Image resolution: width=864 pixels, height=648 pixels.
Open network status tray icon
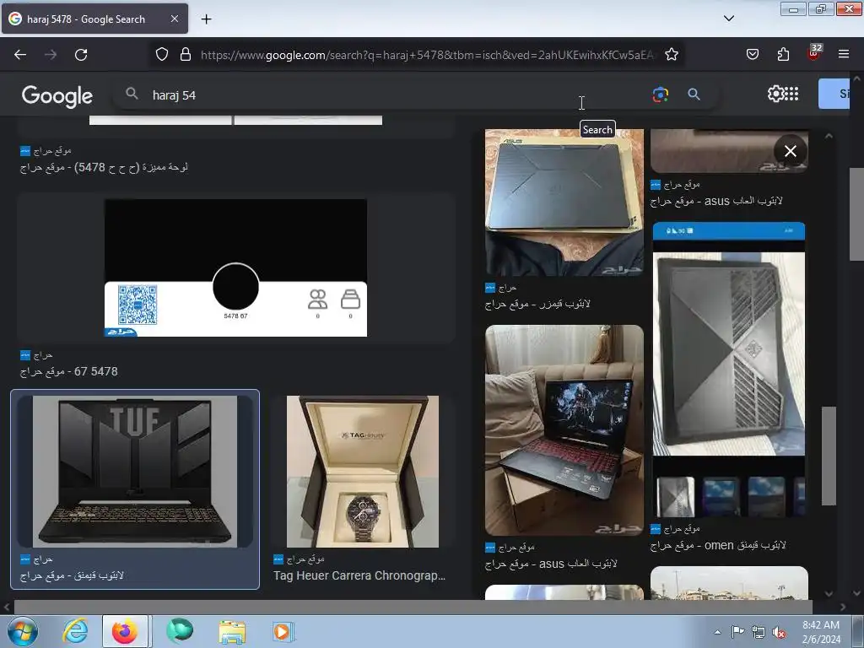(x=759, y=632)
